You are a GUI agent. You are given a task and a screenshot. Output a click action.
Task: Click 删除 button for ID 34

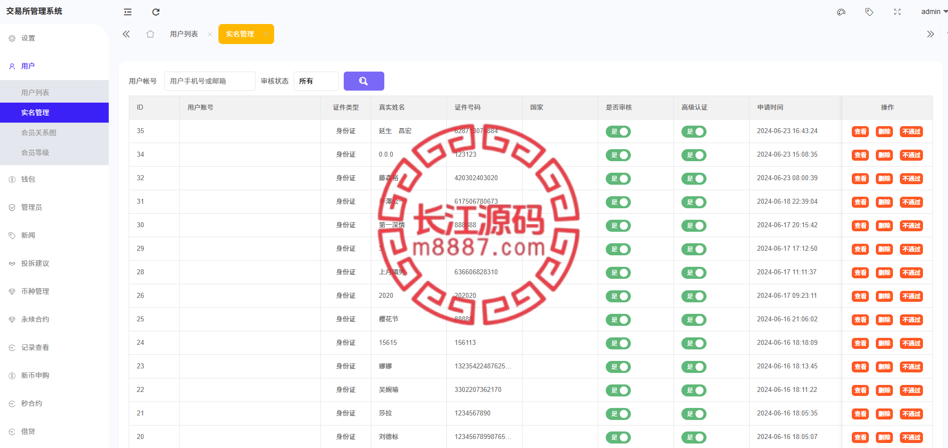coord(884,155)
